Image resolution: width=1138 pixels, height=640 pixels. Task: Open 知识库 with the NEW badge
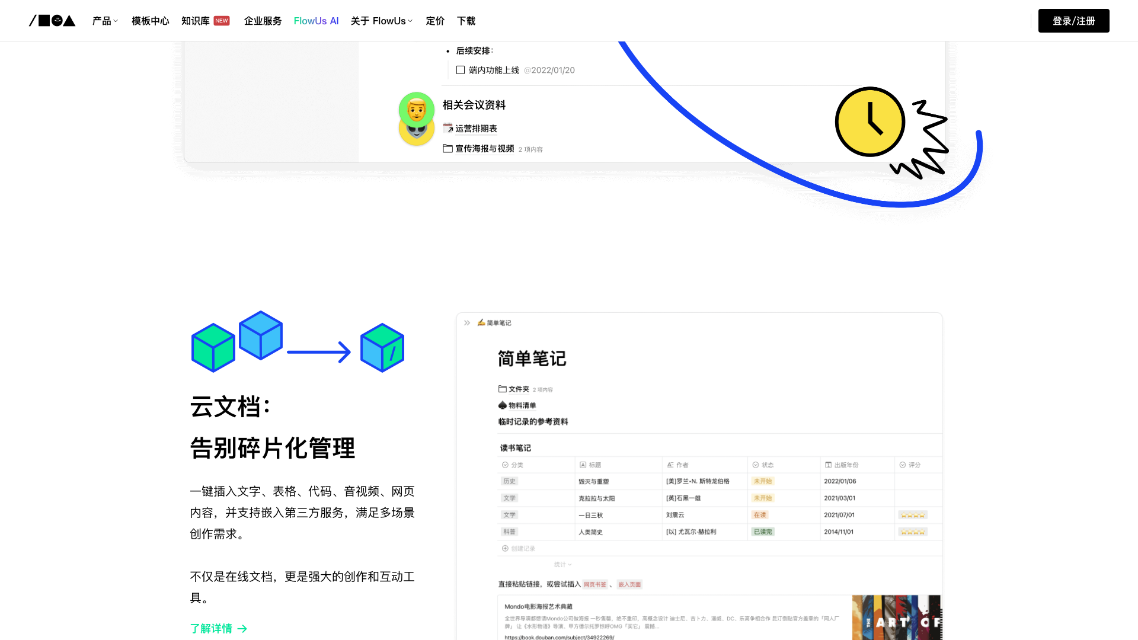click(205, 21)
